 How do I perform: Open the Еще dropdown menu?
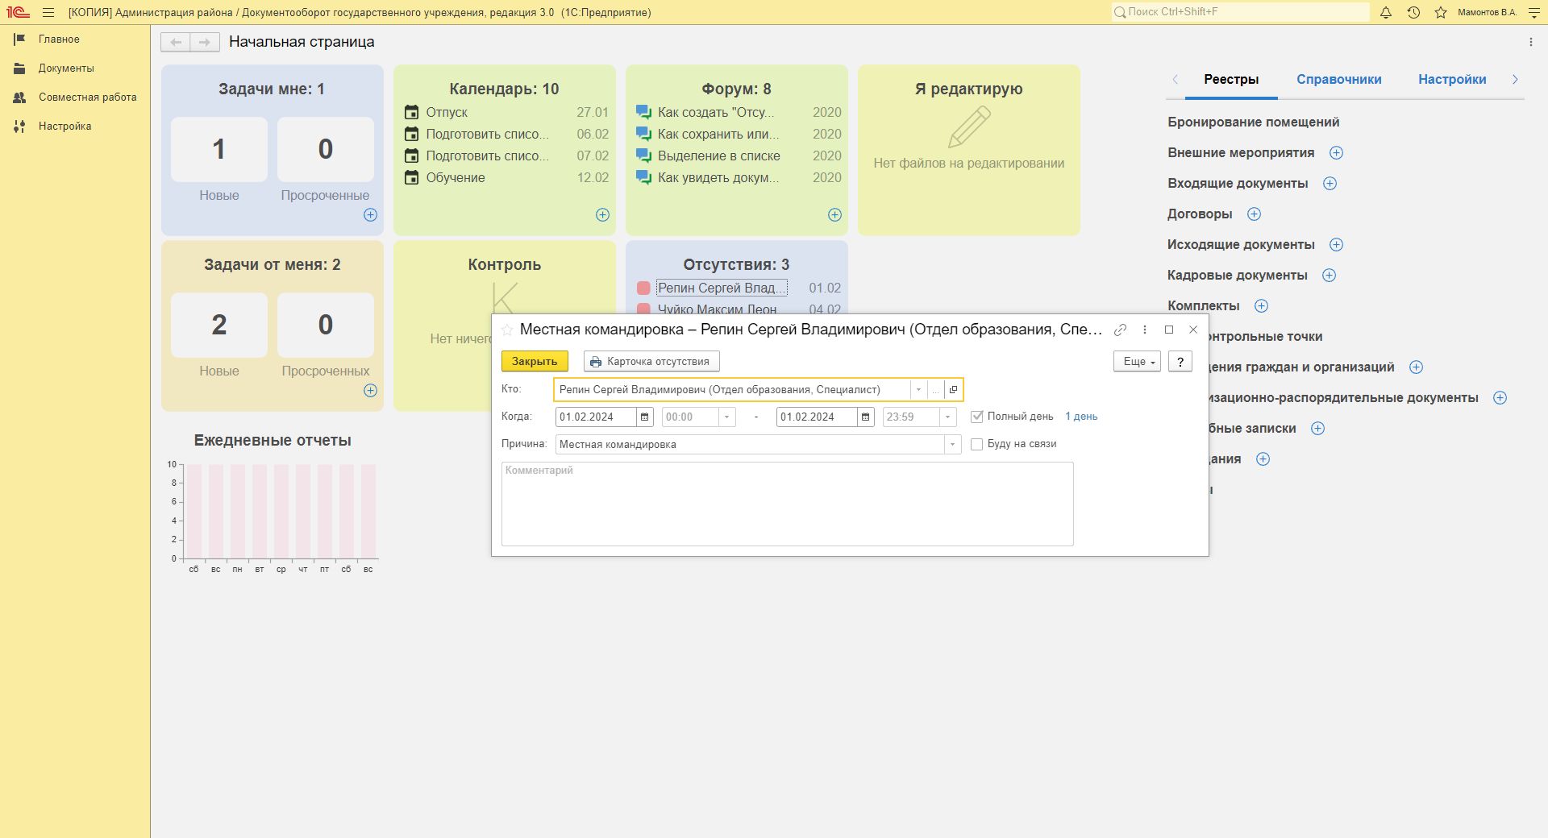[1137, 361]
